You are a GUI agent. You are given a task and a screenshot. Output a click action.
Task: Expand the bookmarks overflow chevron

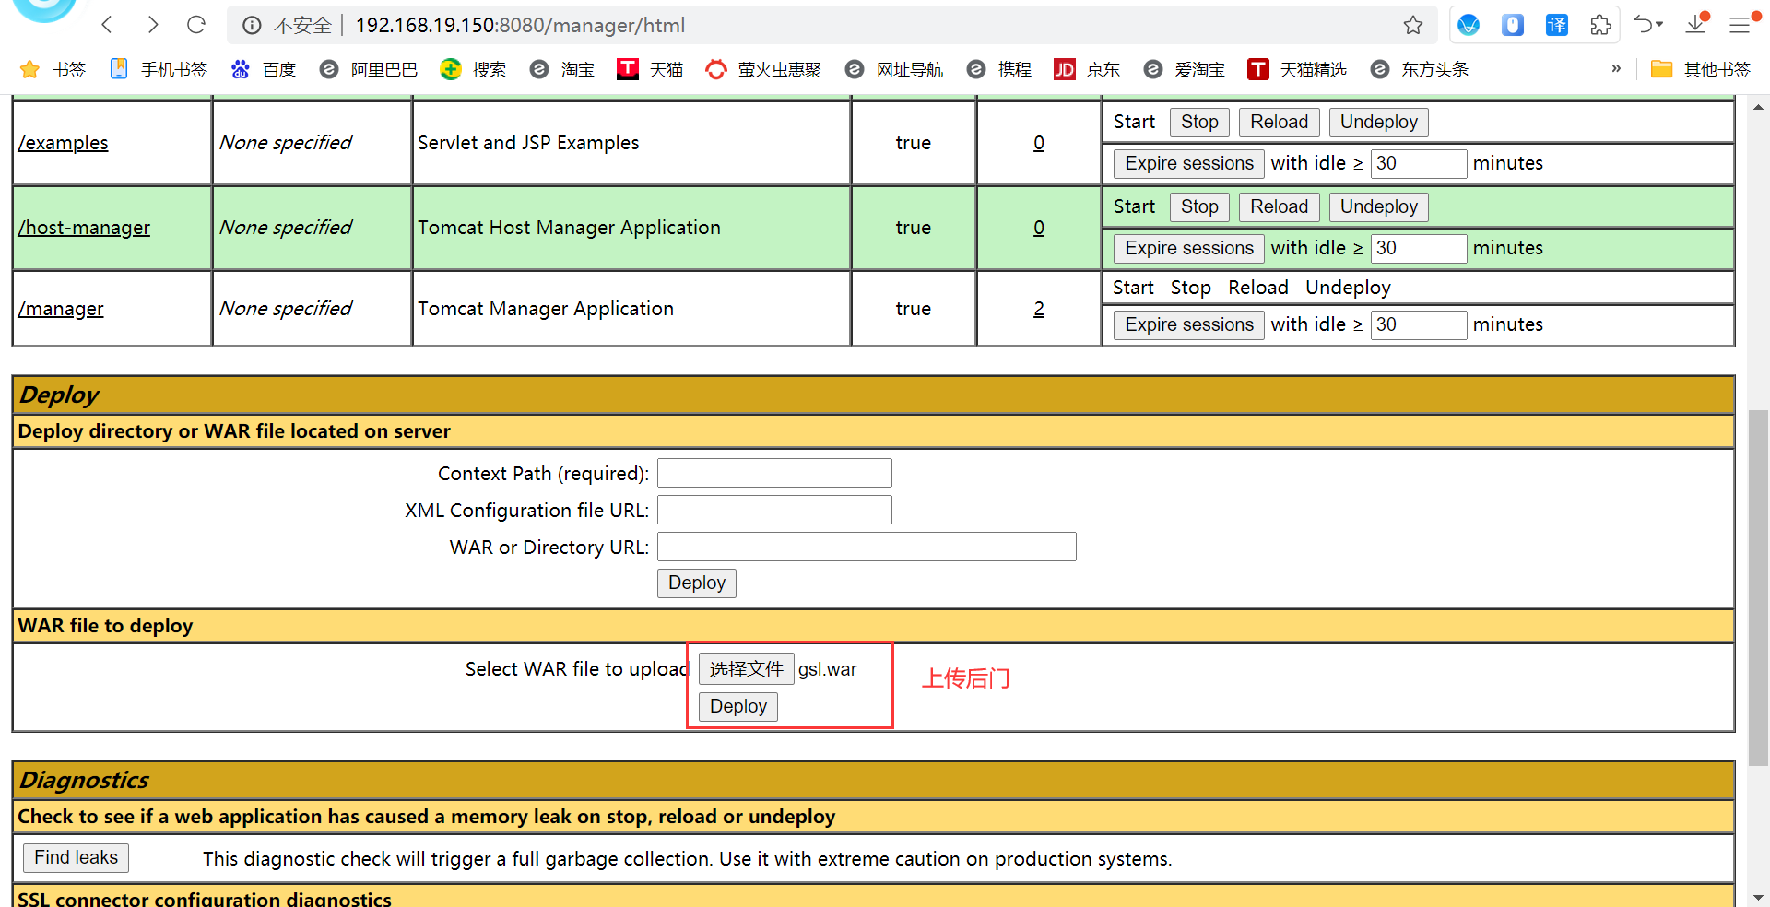[1616, 68]
